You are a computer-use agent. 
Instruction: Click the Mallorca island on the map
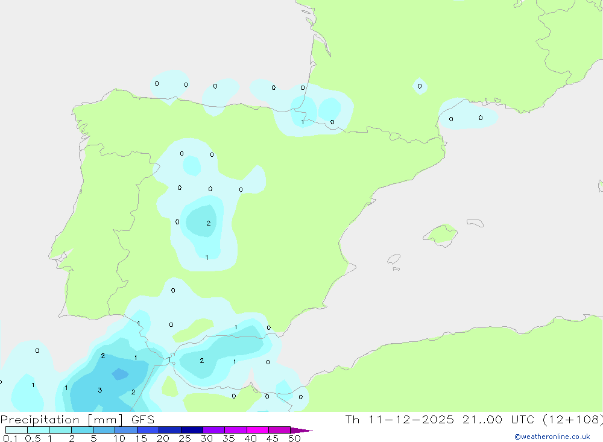441,235
